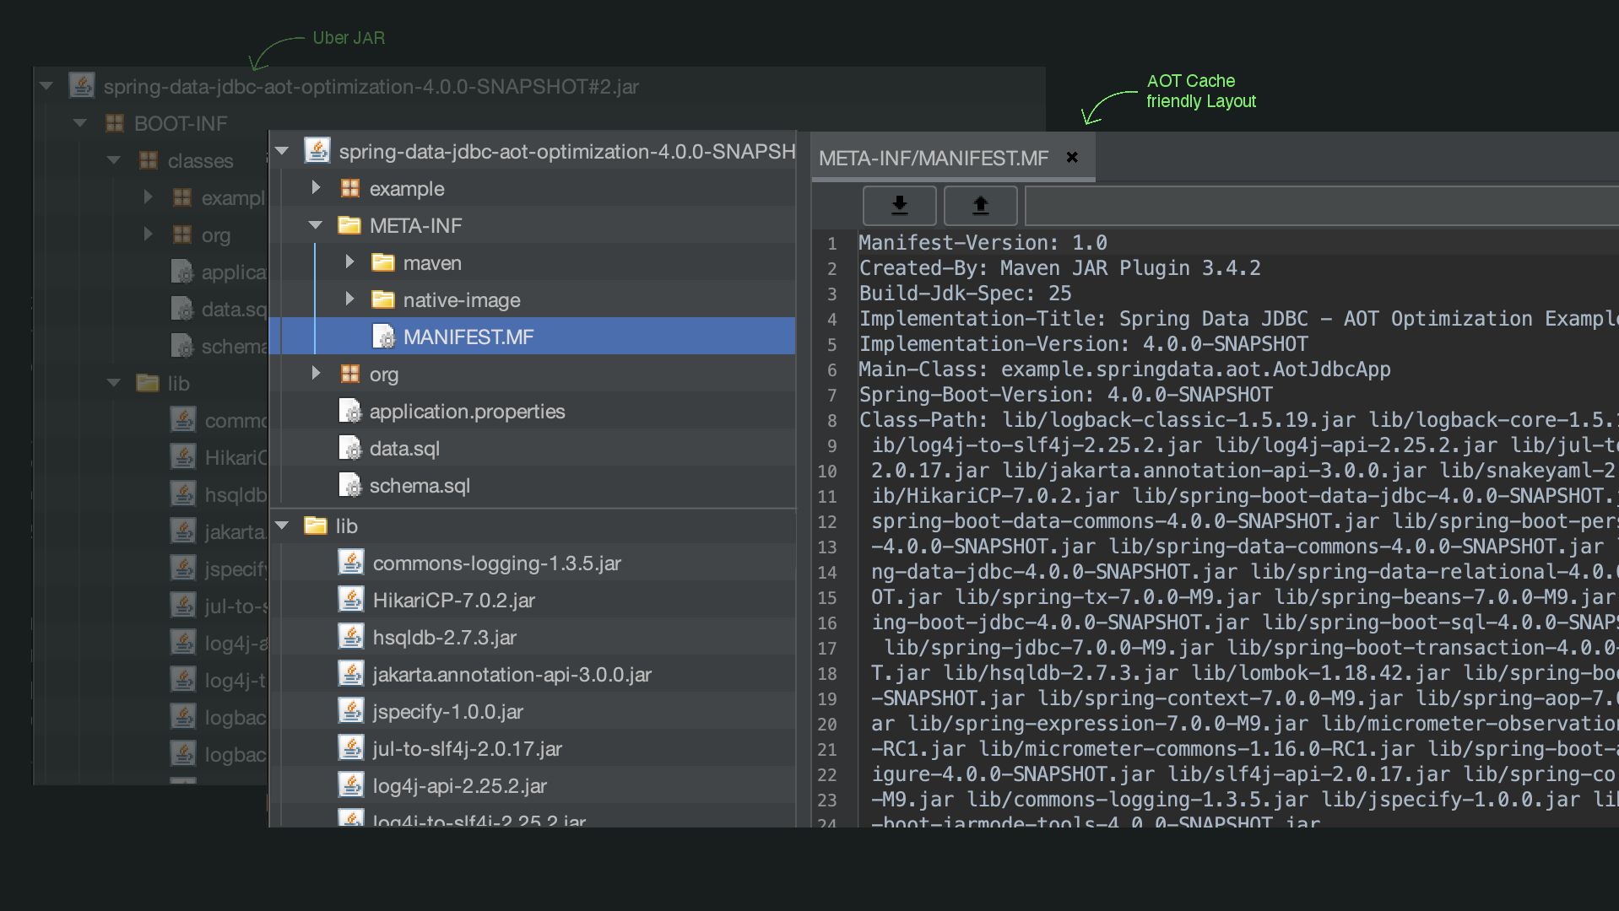1619x911 pixels.
Task: Click the hsqldb-2.7.3.jar jar icon
Action: pos(350,637)
